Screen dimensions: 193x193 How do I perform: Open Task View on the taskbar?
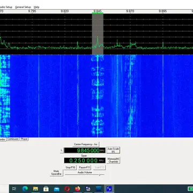[14, 189]
